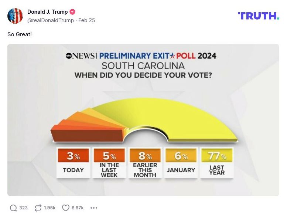Open Donald J. Trump profile avatar
287x219 pixels.
tap(15, 16)
